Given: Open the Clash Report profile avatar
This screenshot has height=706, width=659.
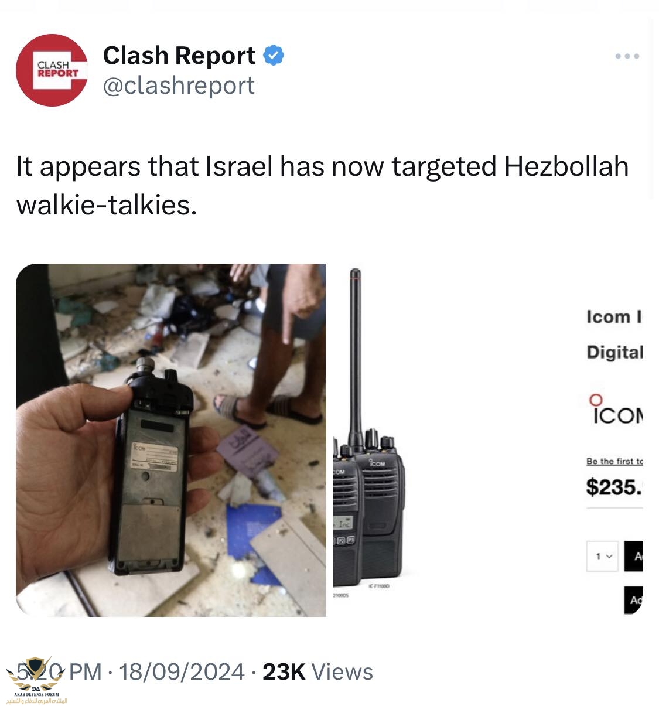Looking at the screenshot, I should (52, 70).
